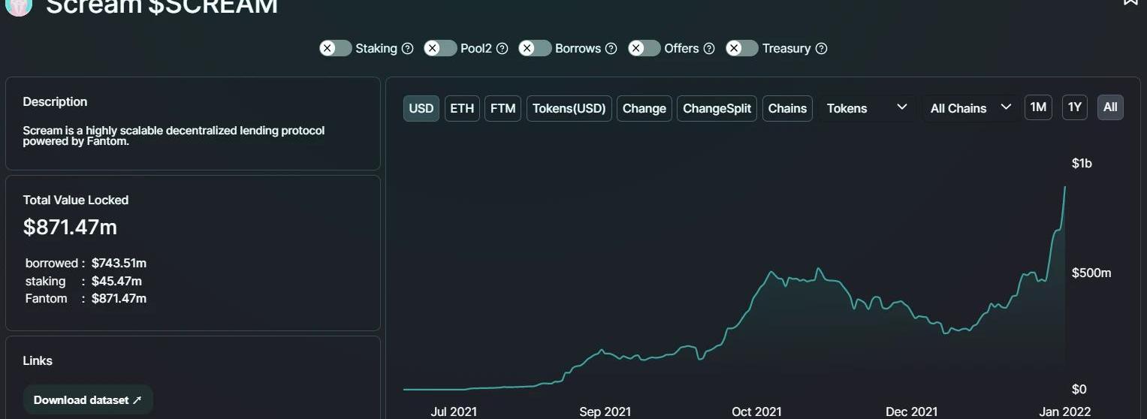Image resolution: width=1147 pixels, height=419 pixels.
Task: Choose the 1Y time range
Action: 1074,107
